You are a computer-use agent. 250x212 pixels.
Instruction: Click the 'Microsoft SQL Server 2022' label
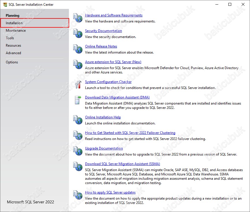31,202
